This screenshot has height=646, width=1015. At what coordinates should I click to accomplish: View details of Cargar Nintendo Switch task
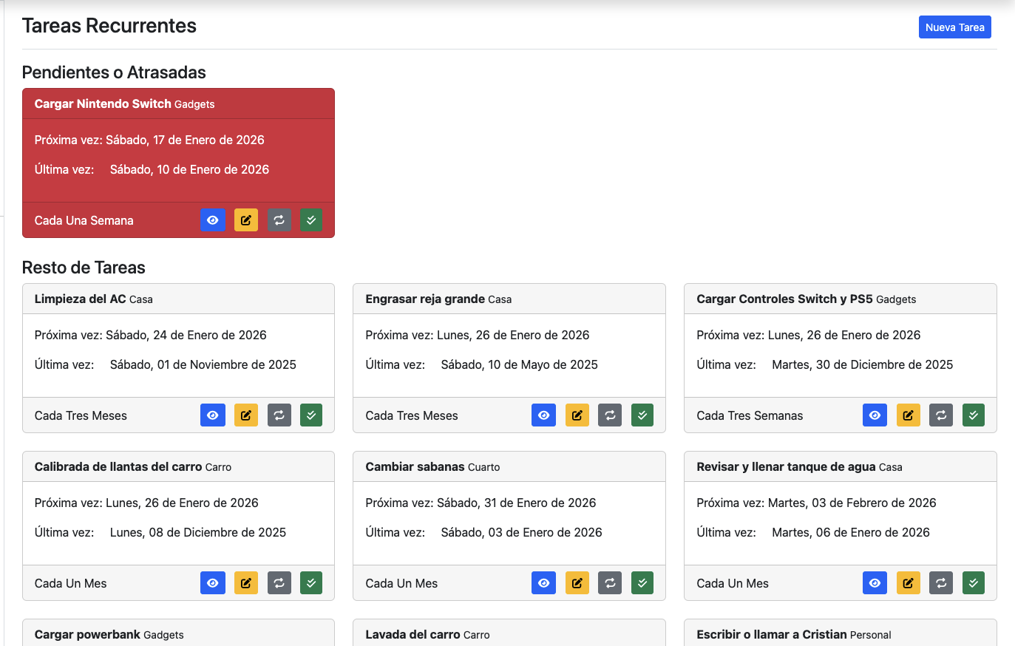[x=213, y=220]
